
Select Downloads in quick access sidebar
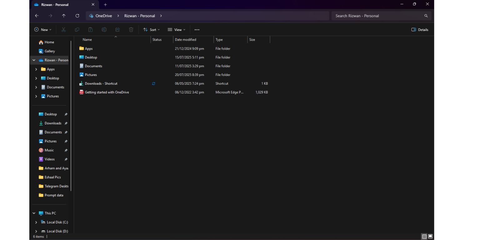pos(53,123)
